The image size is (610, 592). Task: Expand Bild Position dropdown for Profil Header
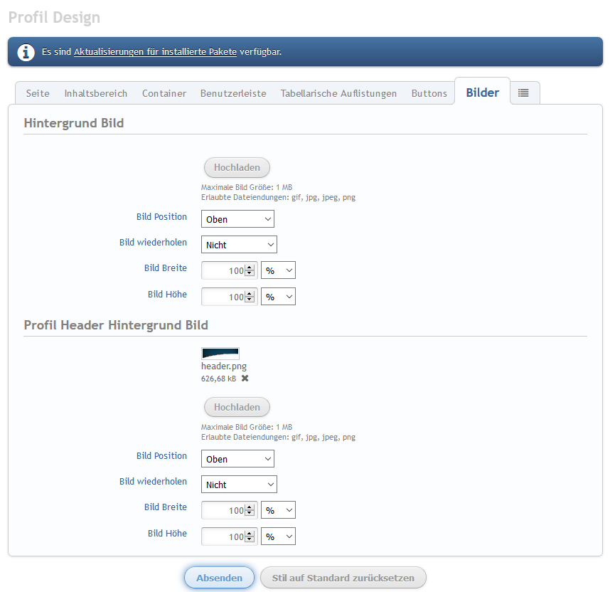tap(237, 459)
